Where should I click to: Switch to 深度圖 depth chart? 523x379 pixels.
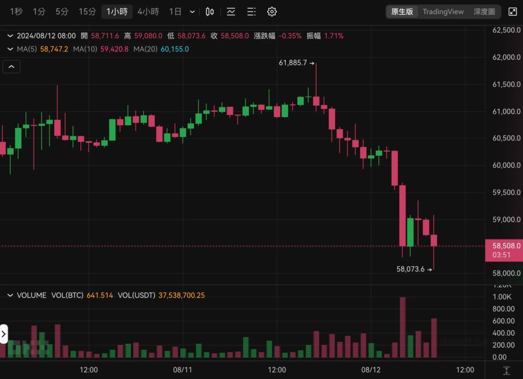[x=484, y=12]
